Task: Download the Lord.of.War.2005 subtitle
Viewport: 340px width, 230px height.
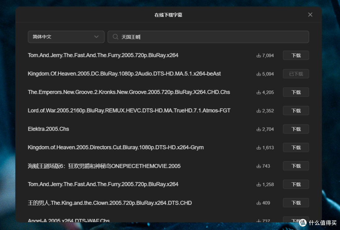Action: (x=296, y=111)
